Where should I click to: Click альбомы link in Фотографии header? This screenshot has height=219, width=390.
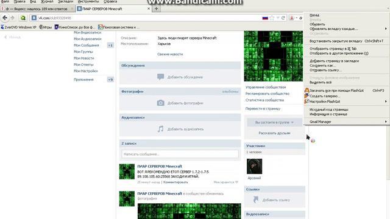[230, 92]
